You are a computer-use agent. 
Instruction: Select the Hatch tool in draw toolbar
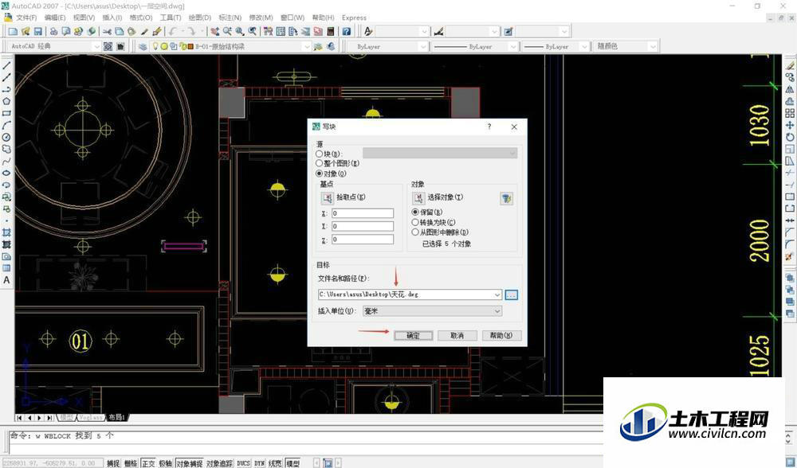[x=6, y=232]
